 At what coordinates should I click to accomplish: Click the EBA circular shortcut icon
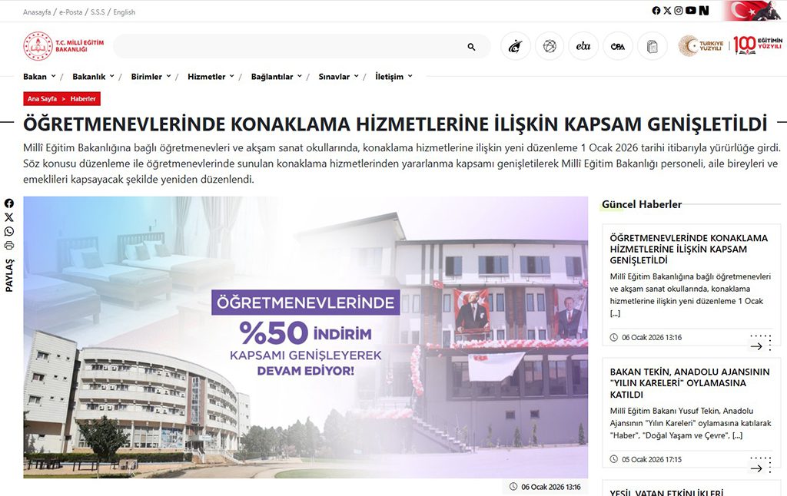click(583, 47)
